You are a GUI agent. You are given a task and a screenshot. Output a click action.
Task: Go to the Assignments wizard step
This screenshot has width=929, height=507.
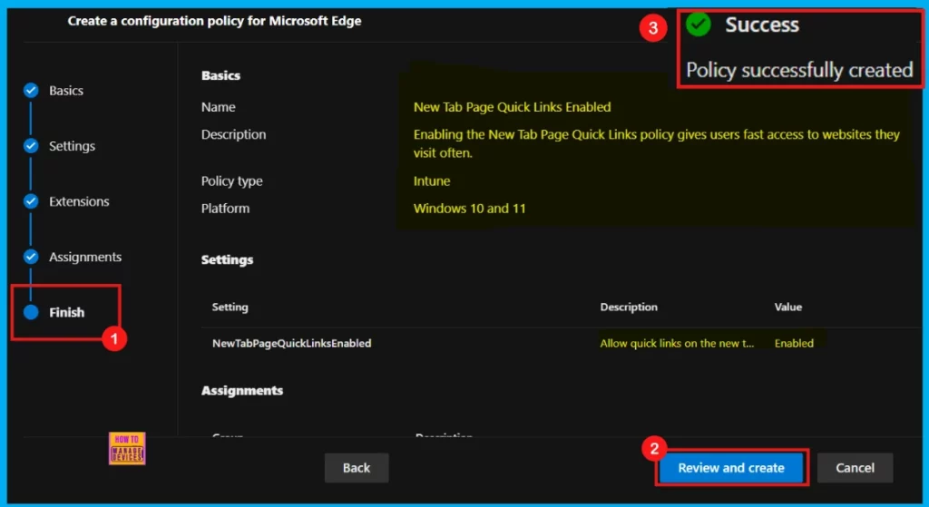pos(84,257)
